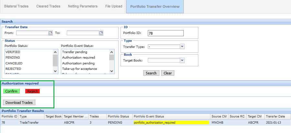291x133 pixels.
Task: Open the Cleared Trades tab
Action: 48,6
